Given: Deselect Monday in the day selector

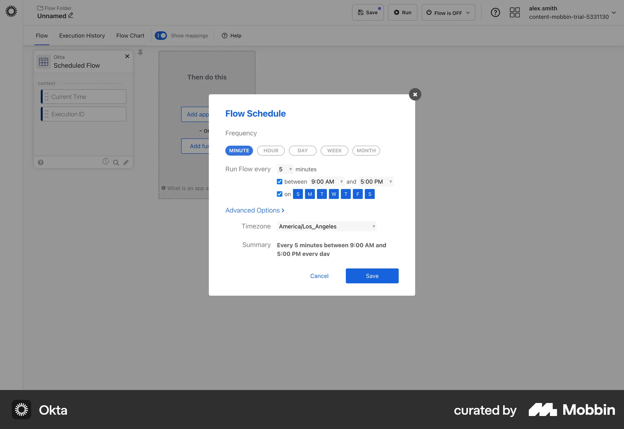Looking at the screenshot, I should (x=310, y=194).
